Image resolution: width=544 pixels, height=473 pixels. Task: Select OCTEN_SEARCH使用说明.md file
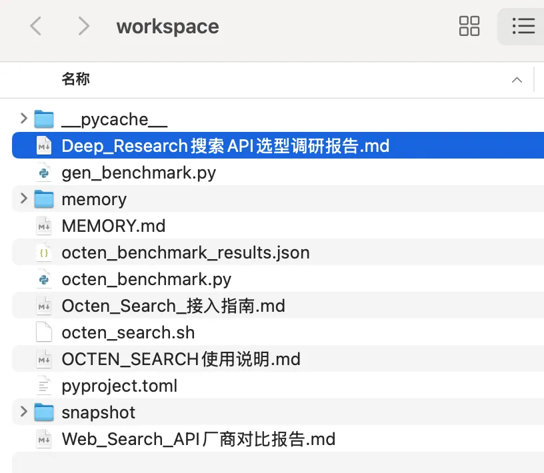click(181, 359)
